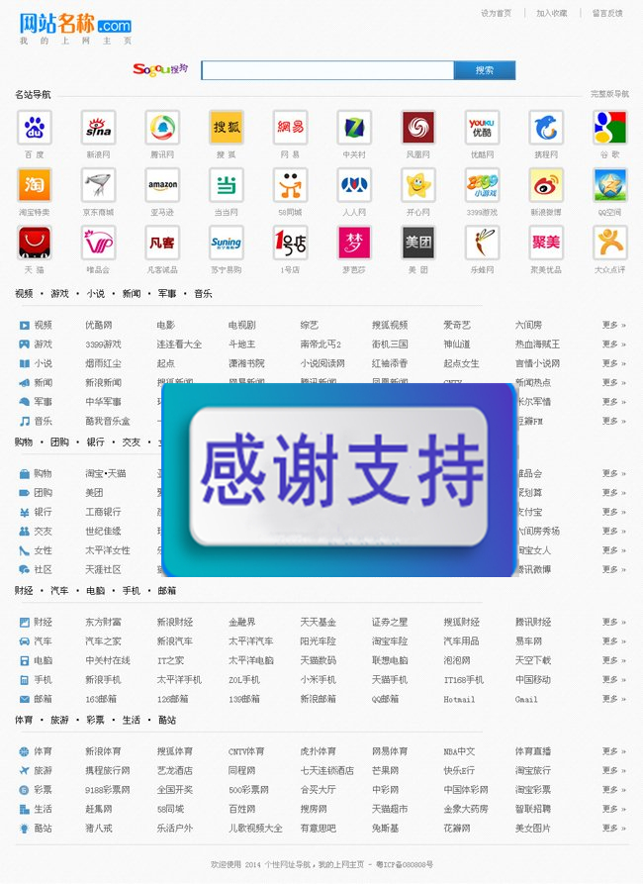Image resolution: width=643 pixels, height=884 pixels.
Task: Open the Sina eye logo icon
Action: [x=99, y=128]
